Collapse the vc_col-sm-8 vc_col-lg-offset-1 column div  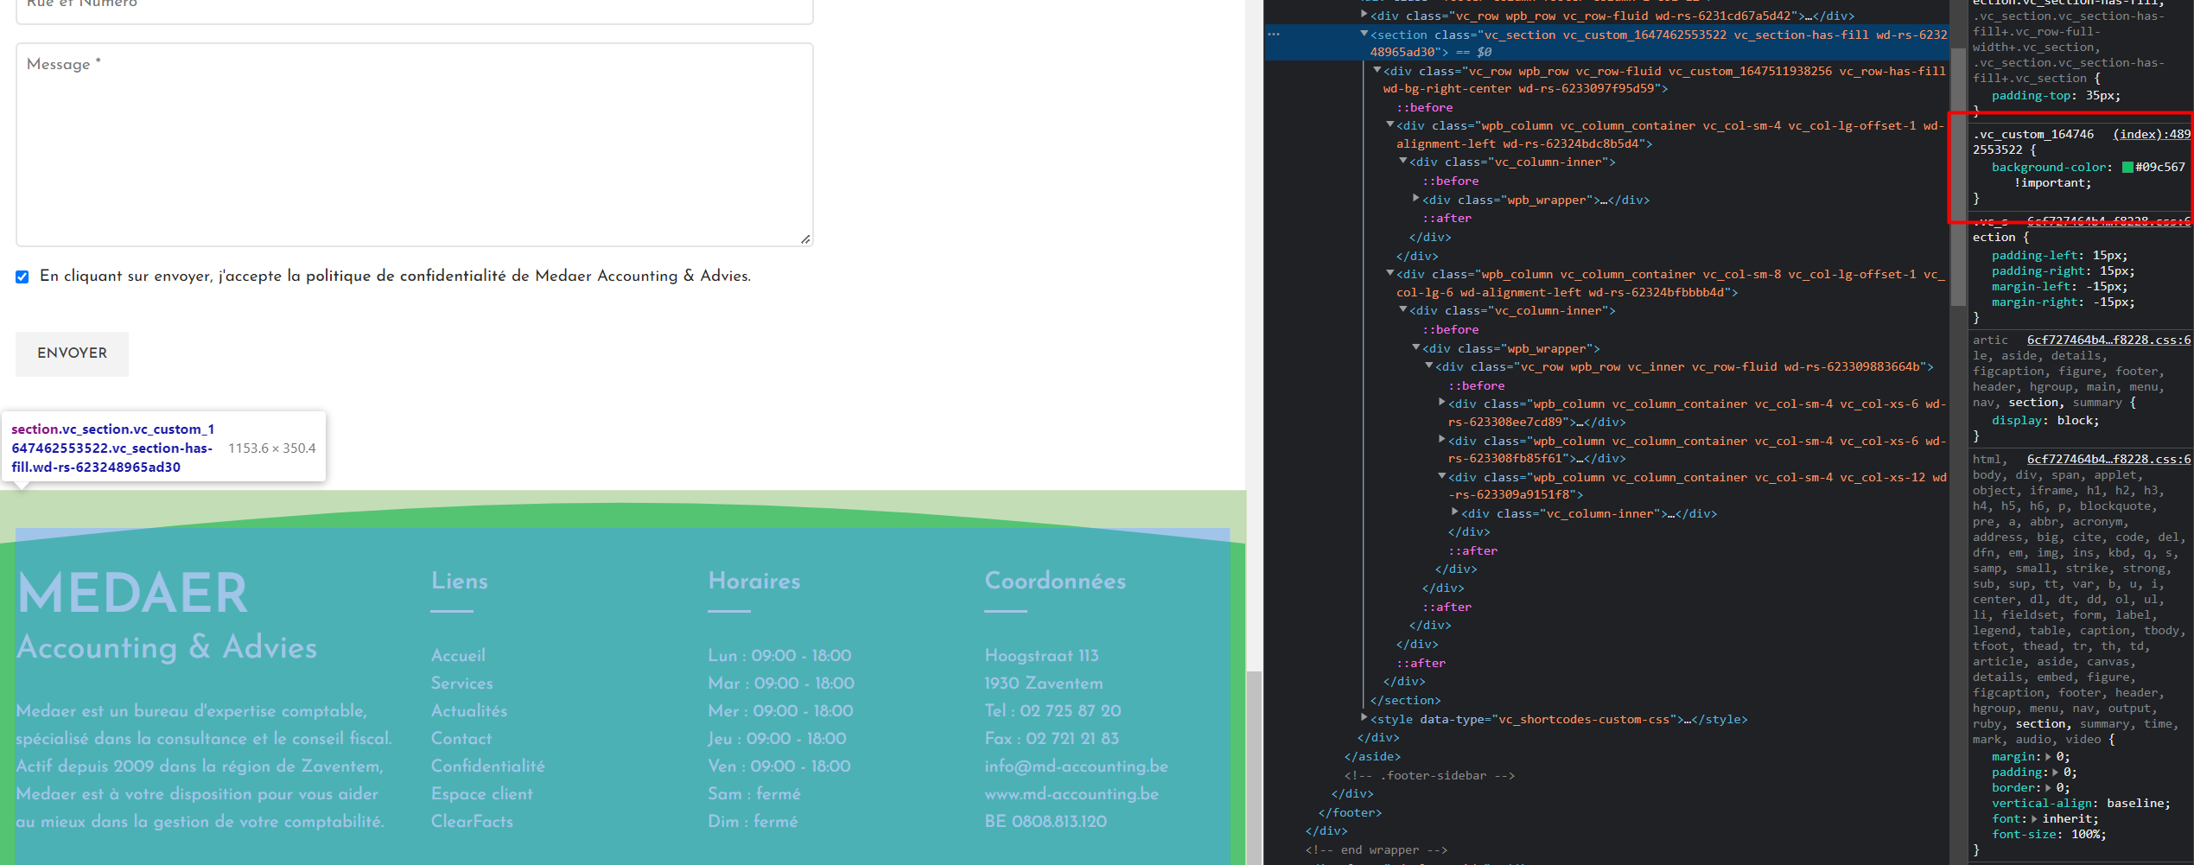[x=1390, y=273]
